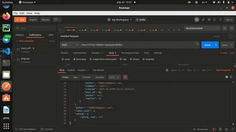The image size is (236, 132).
Task: Launch PyCharm from the dock
Action: [x=6, y=28]
